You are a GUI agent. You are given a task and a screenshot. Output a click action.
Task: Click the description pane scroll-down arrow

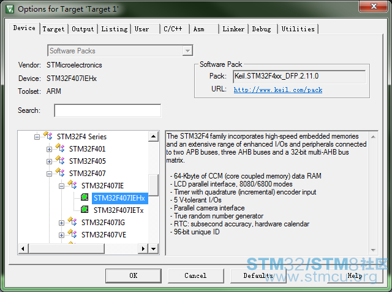point(373,250)
